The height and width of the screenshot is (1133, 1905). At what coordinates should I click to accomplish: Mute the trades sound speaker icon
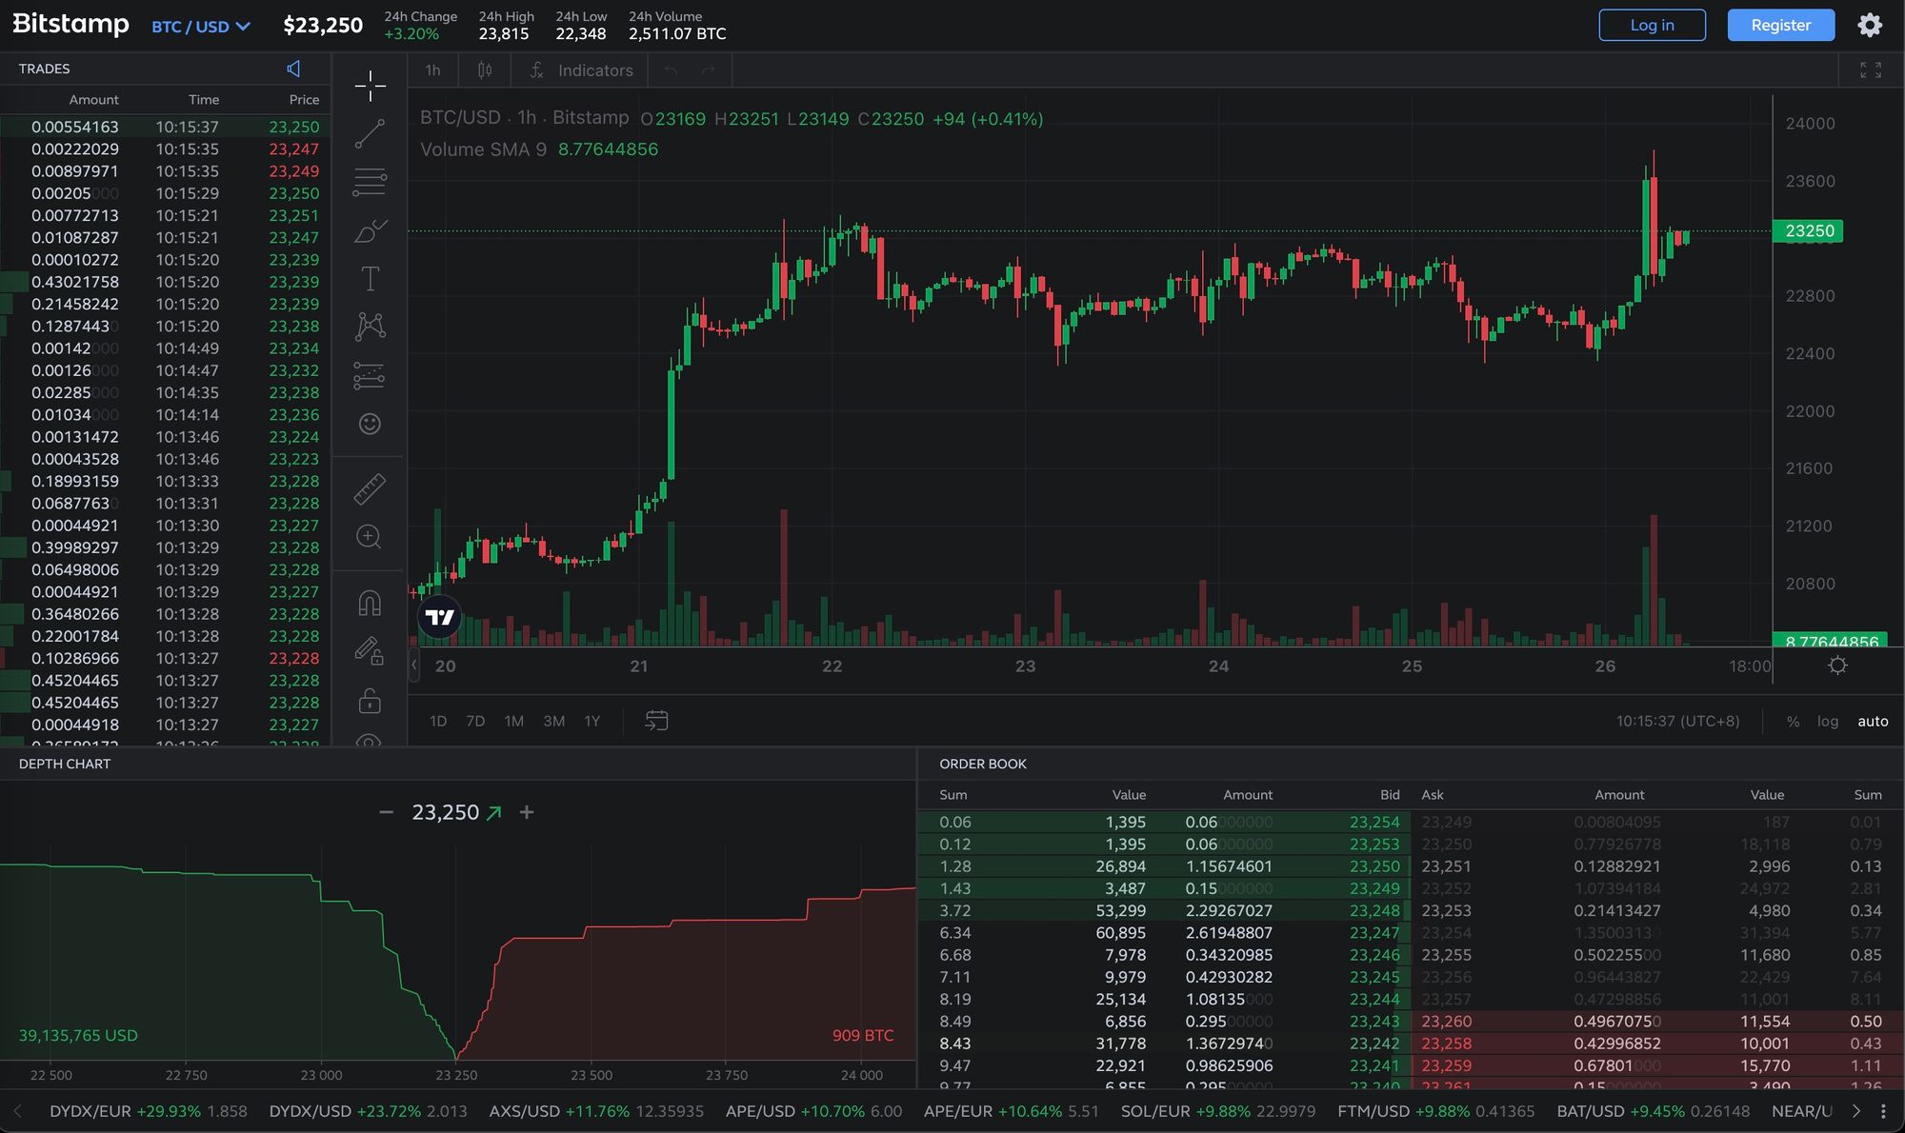point(293,69)
